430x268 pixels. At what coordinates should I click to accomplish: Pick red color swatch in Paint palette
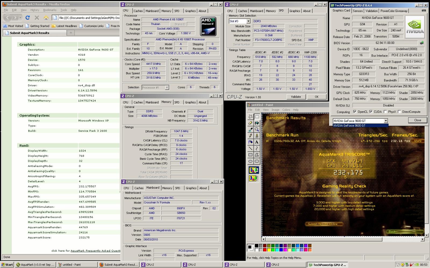265,250
